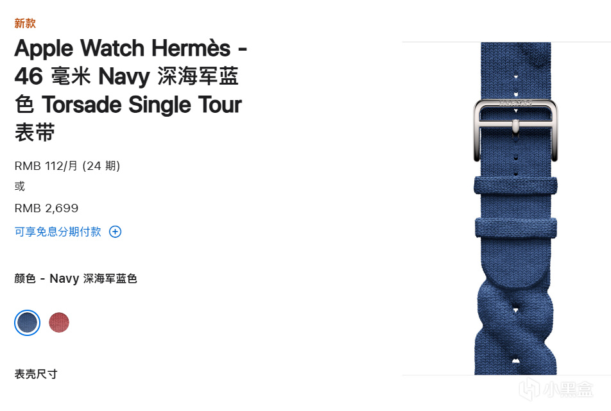Click the strap top above the buckle
Viewport: 611px width, 411px height.
tap(515, 70)
